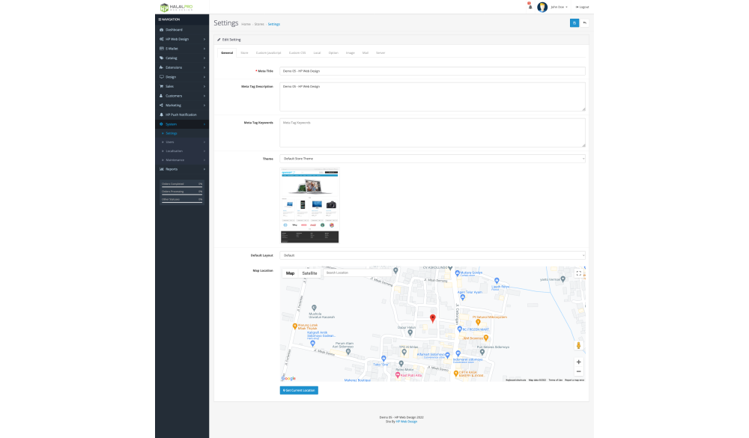Open the Default Layout dropdown
749x438 pixels.
coord(431,255)
